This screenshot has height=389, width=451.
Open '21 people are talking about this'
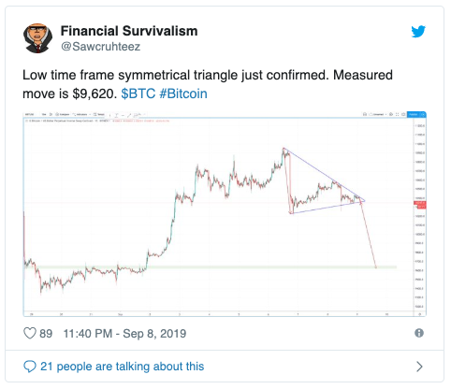coord(123,367)
